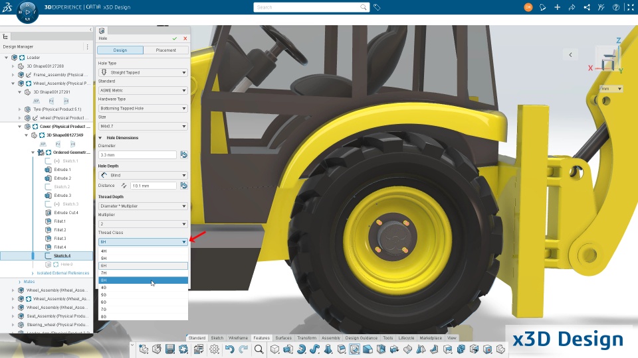Confirm Hole dialog with green checkmark
Screen dimensions: 638x358
pyautogui.click(x=175, y=38)
